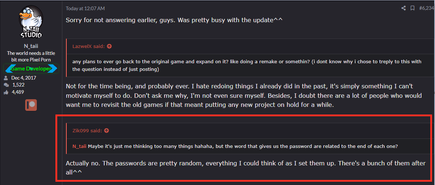
Task: Click the 'Today at 12:07 AM' timestamp
Action: coord(85,8)
